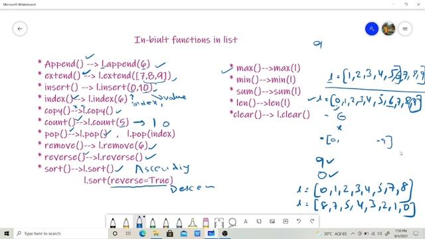Image resolution: width=425 pixels, height=239 pixels.
Task: Open the Mail app on taskbar
Action: (184, 233)
